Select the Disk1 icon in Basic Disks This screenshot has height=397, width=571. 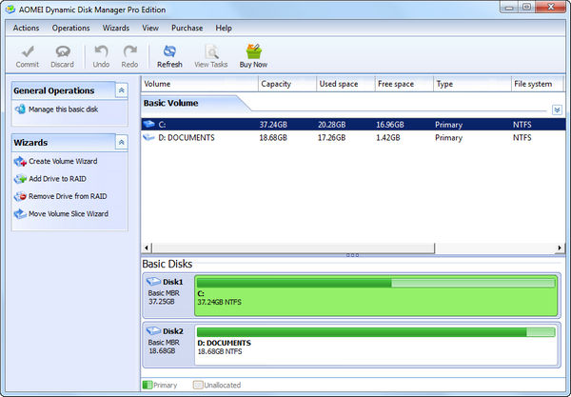pos(155,282)
